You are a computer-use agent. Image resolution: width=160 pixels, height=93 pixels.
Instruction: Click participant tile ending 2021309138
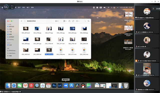coord(147,27)
